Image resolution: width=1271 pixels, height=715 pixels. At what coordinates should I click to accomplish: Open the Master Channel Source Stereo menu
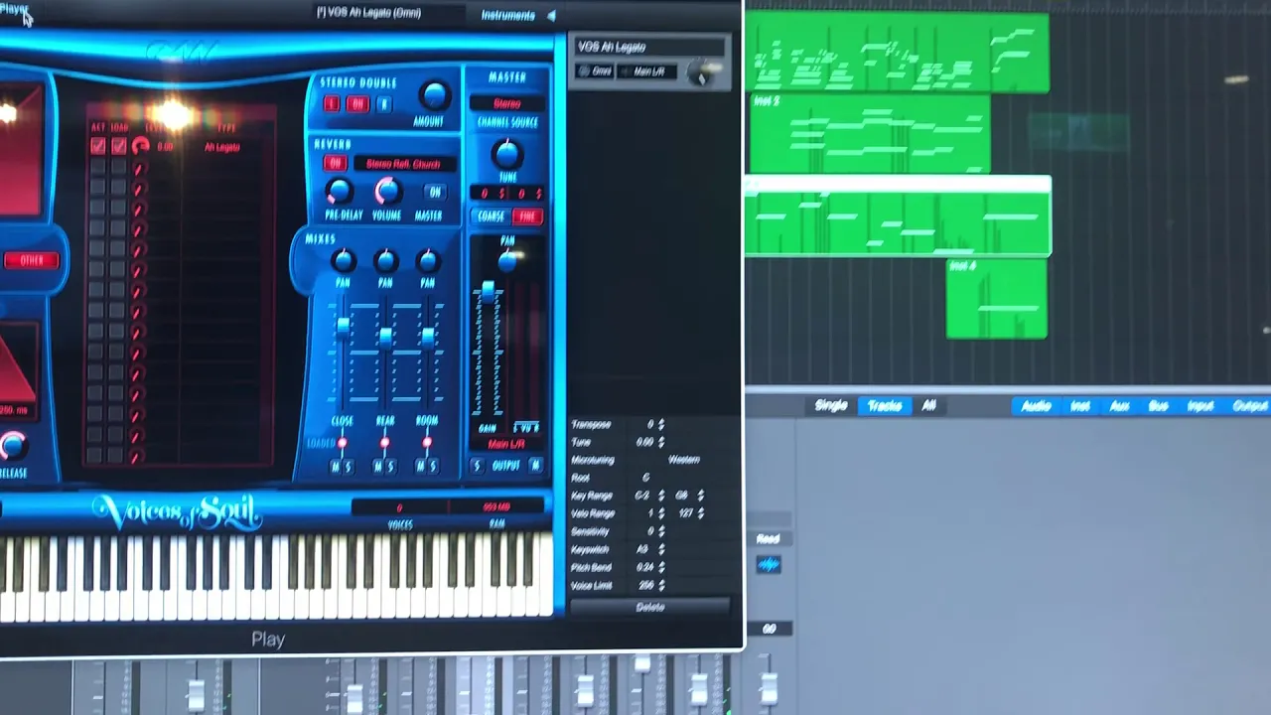(506, 103)
